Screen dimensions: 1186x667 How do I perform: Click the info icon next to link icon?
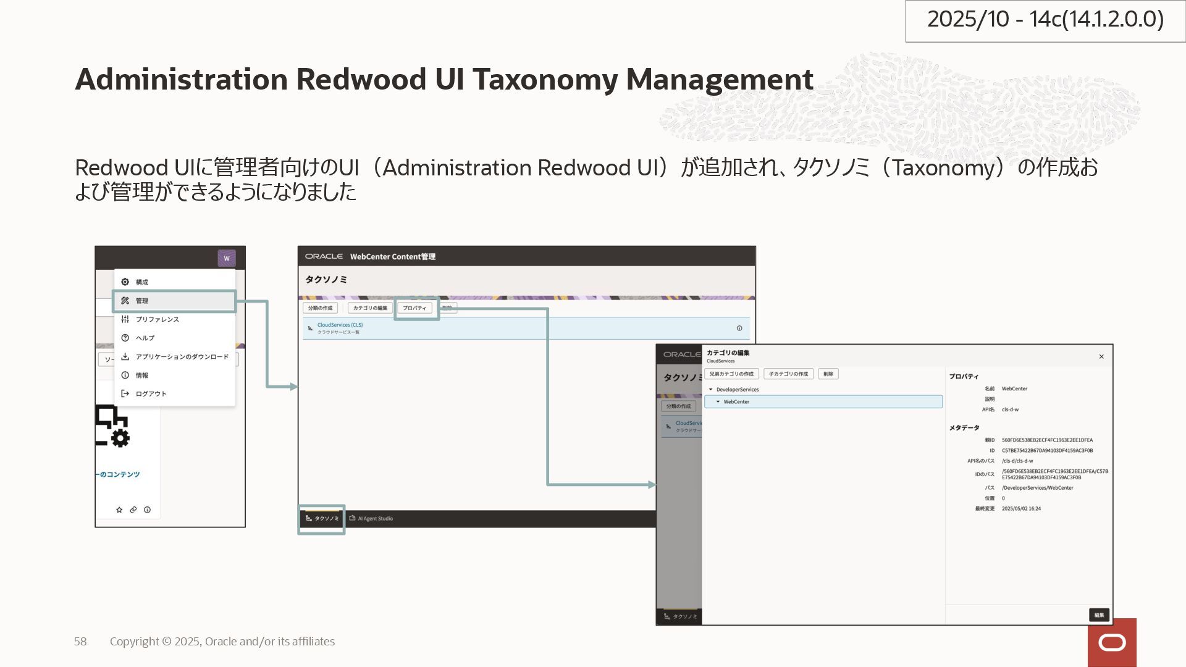click(x=147, y=510)
